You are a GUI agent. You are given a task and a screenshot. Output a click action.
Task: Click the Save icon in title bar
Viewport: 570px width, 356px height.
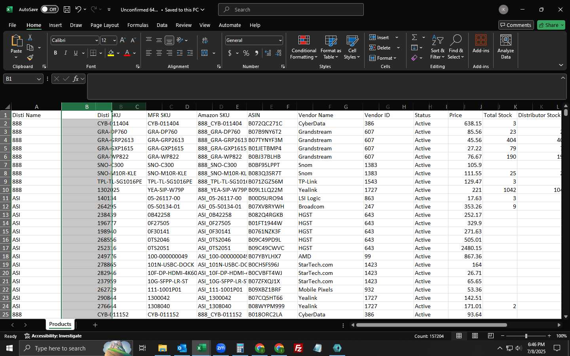click(x=67, y=9)
